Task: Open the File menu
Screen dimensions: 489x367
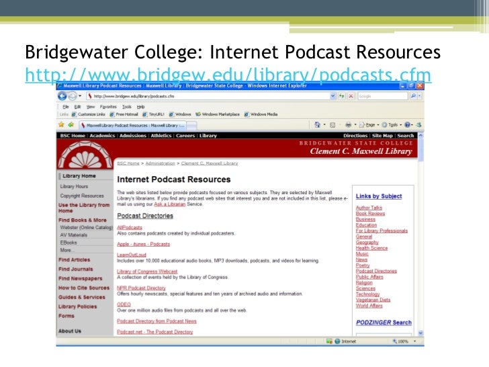Action: point(66,107)
